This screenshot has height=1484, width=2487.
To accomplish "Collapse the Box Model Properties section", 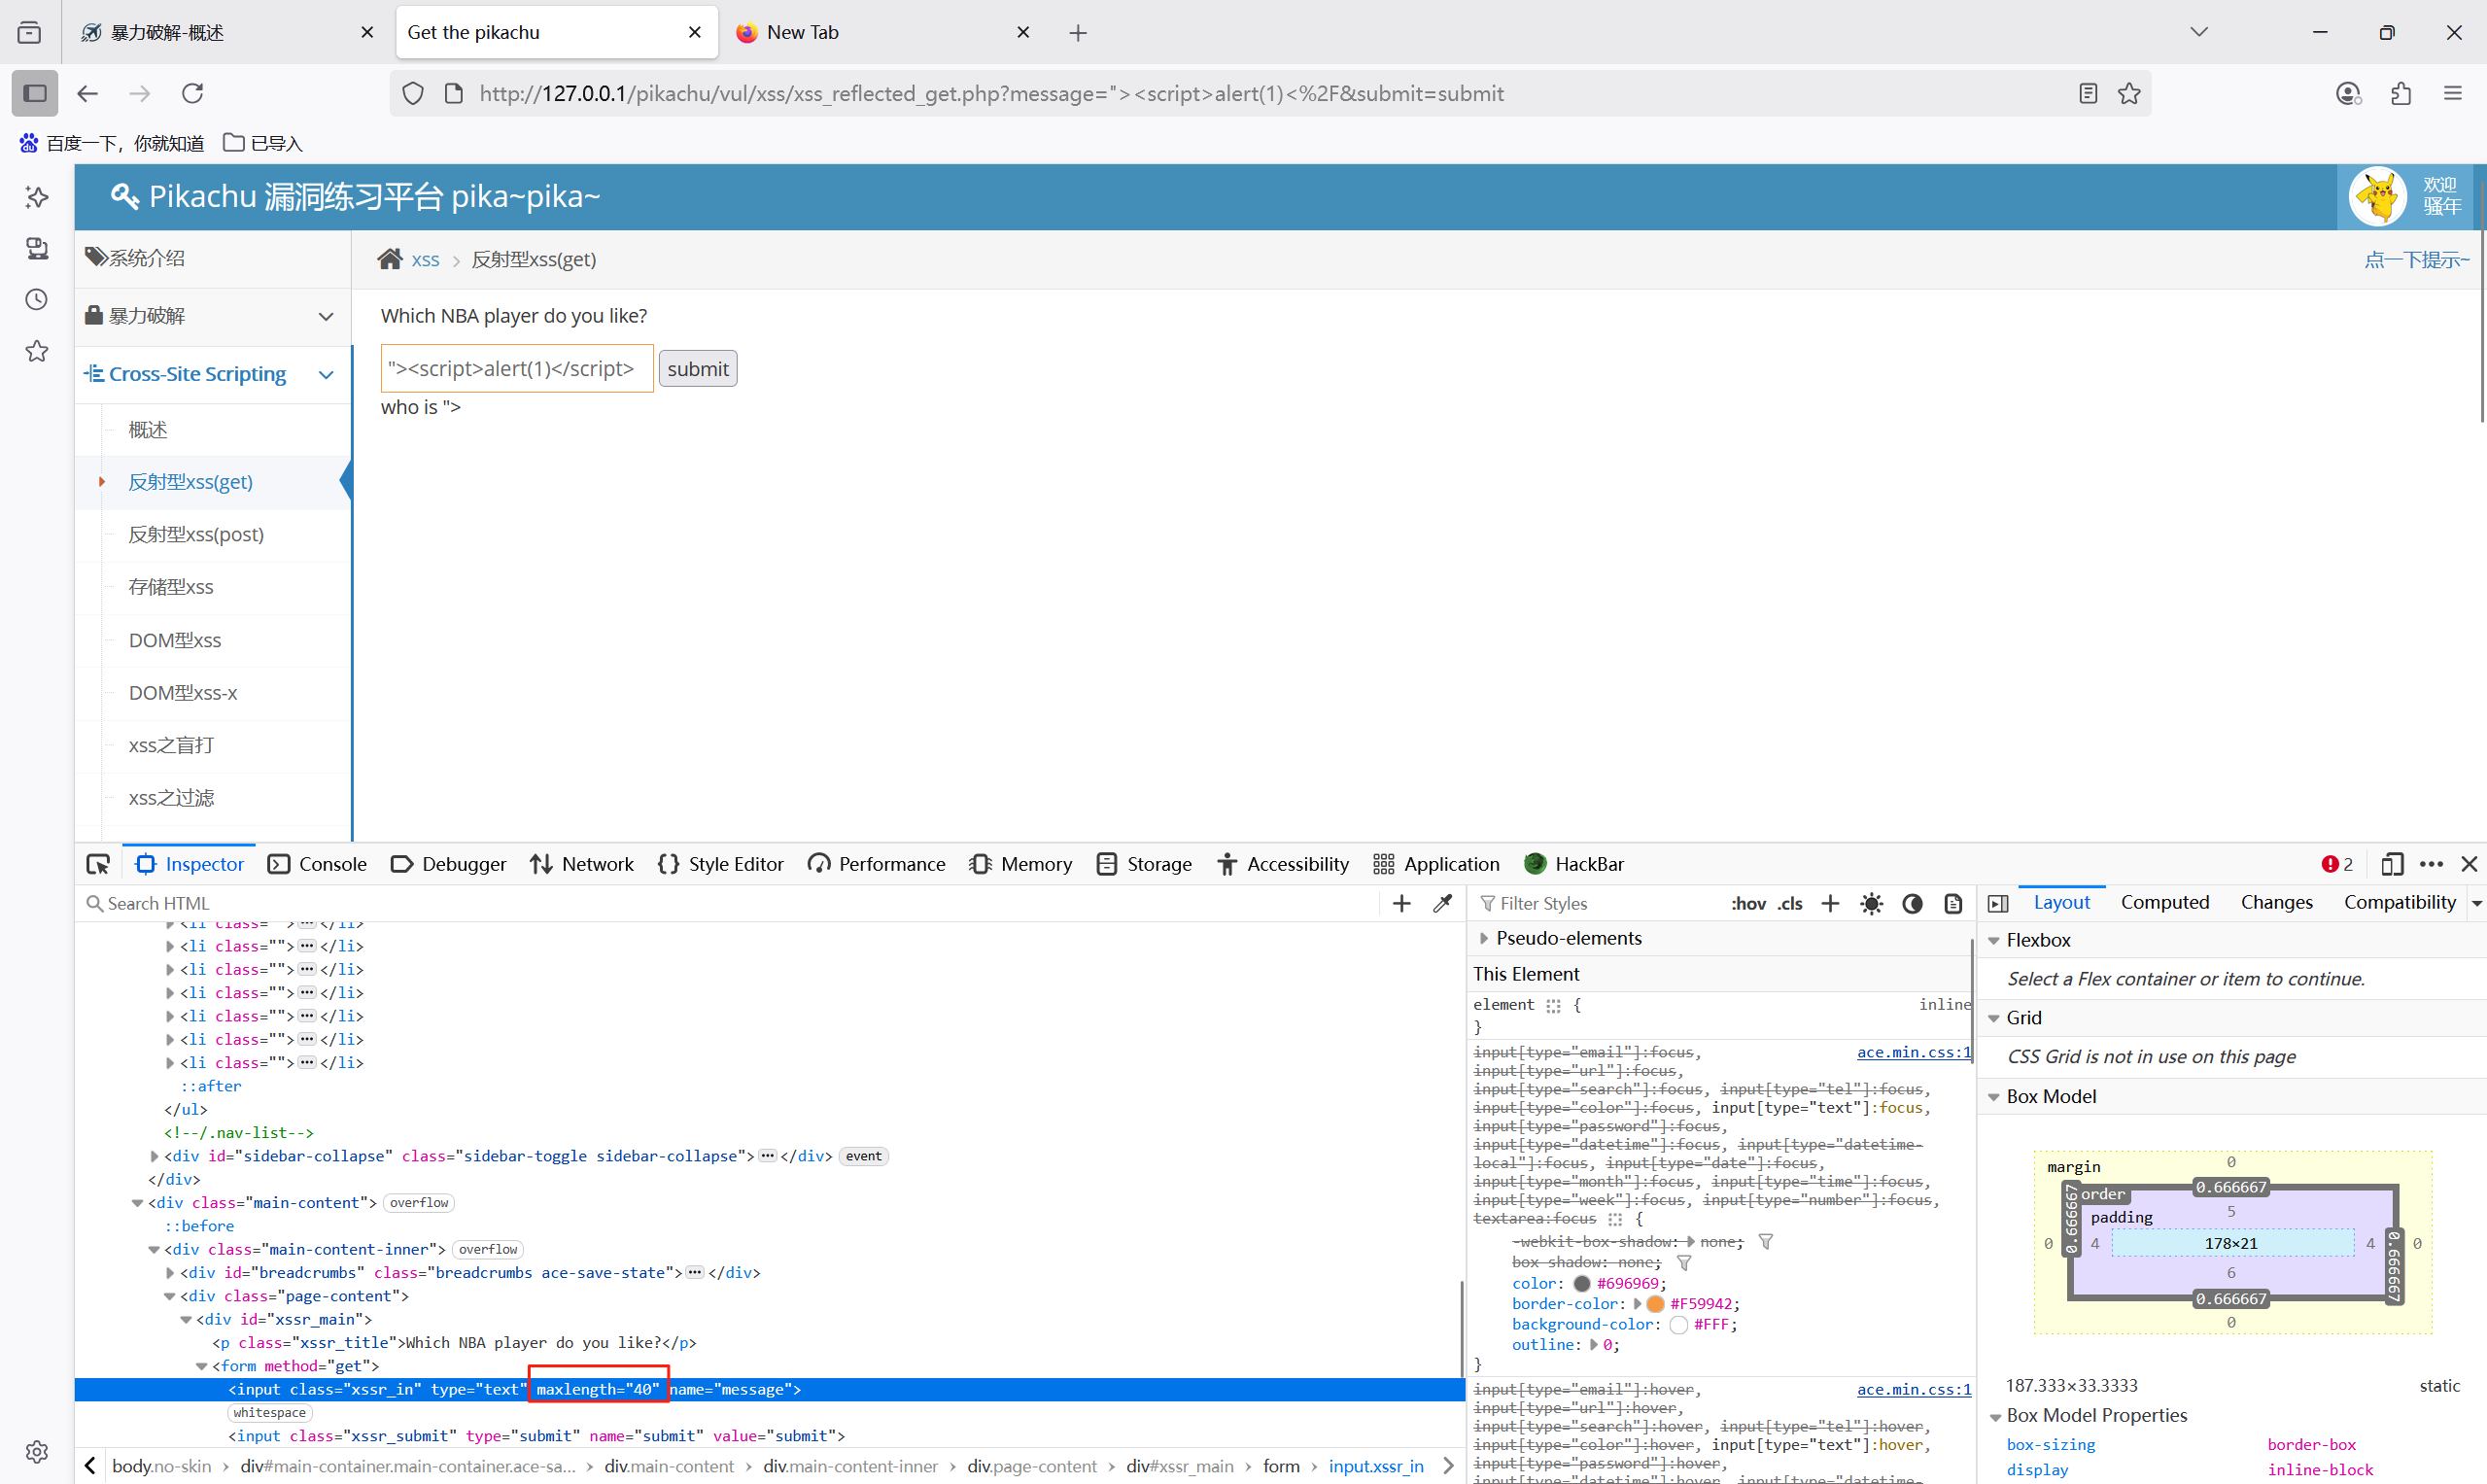I will (1994, 1416).
